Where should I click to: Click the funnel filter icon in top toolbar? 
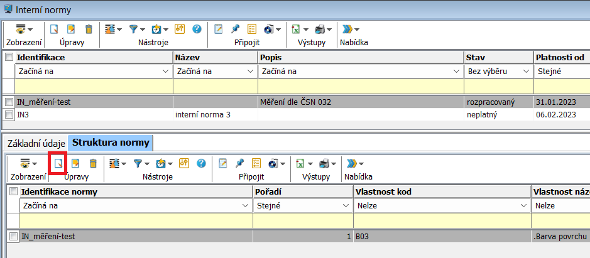point(134,29)
